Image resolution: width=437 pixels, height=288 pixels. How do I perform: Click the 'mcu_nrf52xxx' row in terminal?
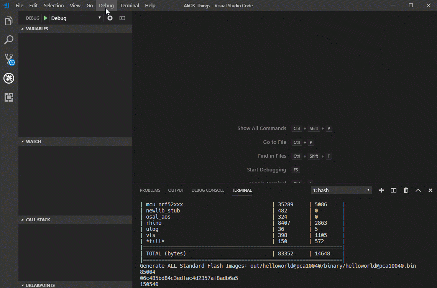[242, 204]
